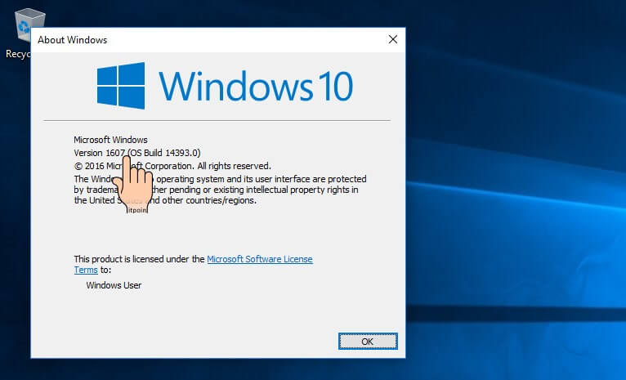
Task: Click the "other countries/regions." text
Action: [x=209, y=200]
